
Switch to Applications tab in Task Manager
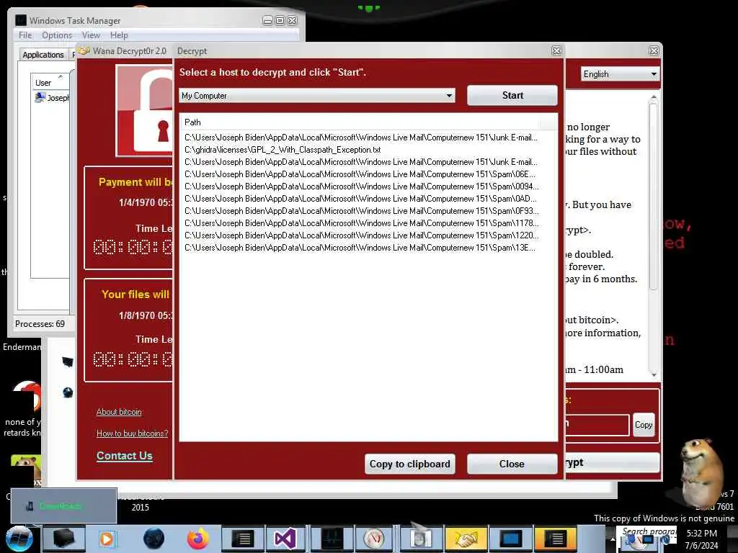43,55
